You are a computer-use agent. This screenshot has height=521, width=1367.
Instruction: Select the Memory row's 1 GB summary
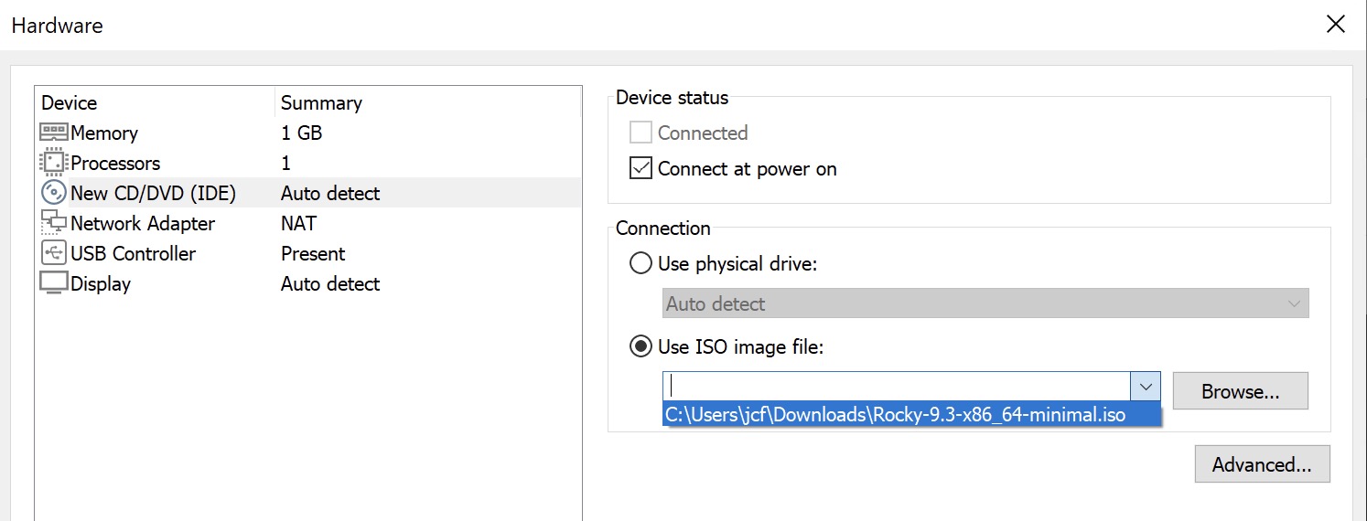pyautogui.click(x=302, y=133)
